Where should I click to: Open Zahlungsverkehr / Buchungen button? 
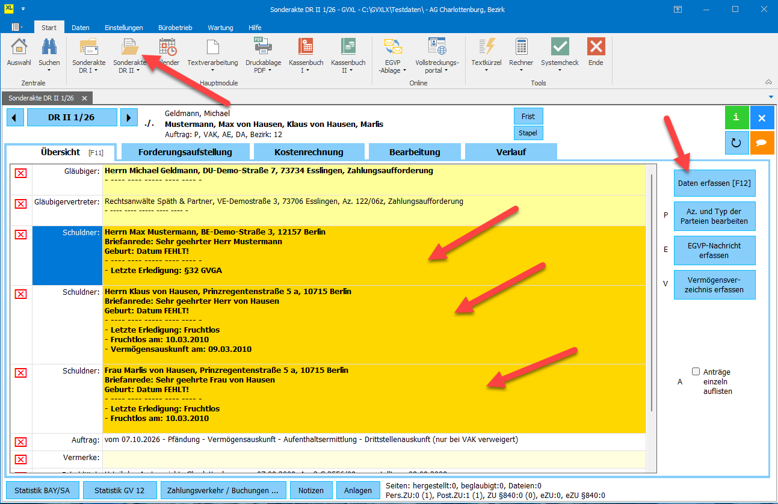[223, 490]
